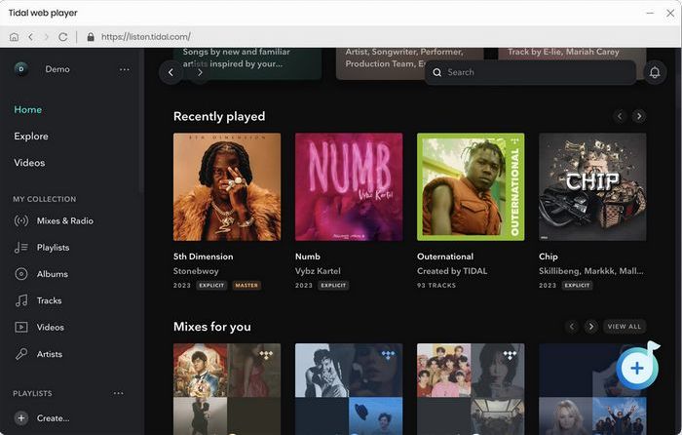Open the Demo profile avatar
This screenshot has height=435, width=682.
pos(21,69)
